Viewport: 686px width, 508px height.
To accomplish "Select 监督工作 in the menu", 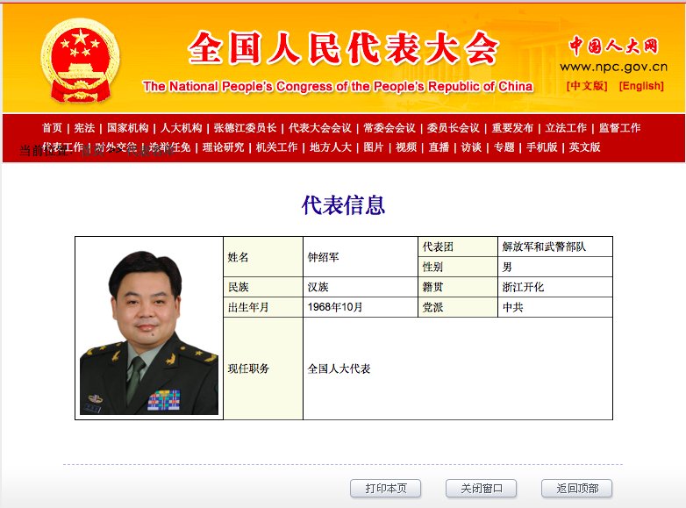I will pyautogui.click(x=620, y=128).
